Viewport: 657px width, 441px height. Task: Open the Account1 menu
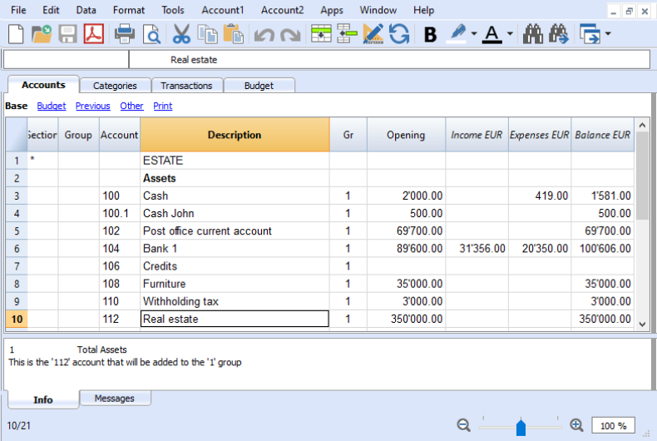click(x=223, y=10)
